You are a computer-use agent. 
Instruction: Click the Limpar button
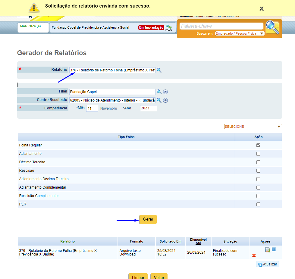pyautogui.click(x=138, y=277)
